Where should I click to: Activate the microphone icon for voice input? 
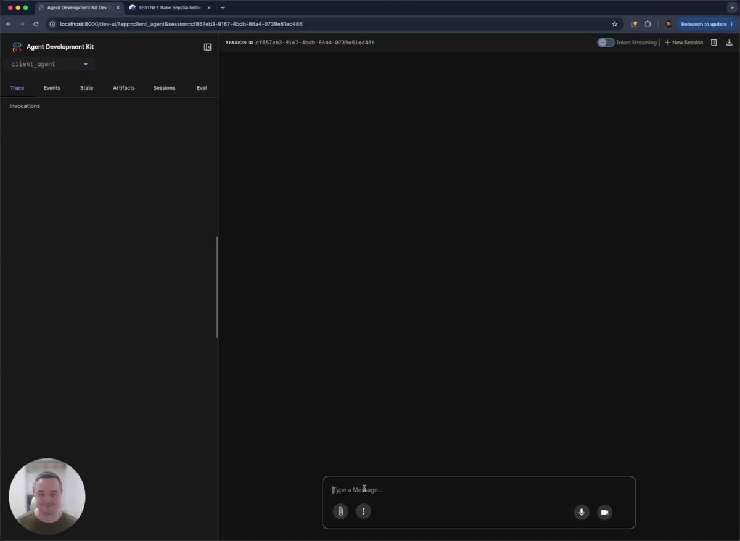(581, 512)
